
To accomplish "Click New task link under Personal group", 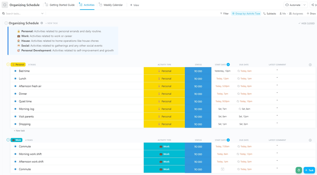I will coord(19,131).
